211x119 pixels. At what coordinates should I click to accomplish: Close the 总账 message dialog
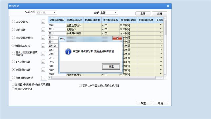pos(117,39)
